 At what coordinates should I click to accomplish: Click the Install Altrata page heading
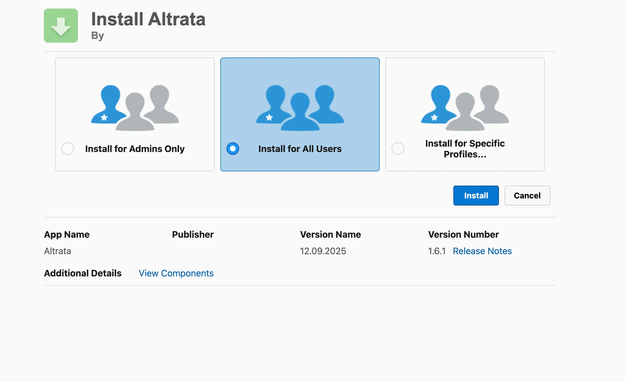pyautogui.click(x=148, y=19)
